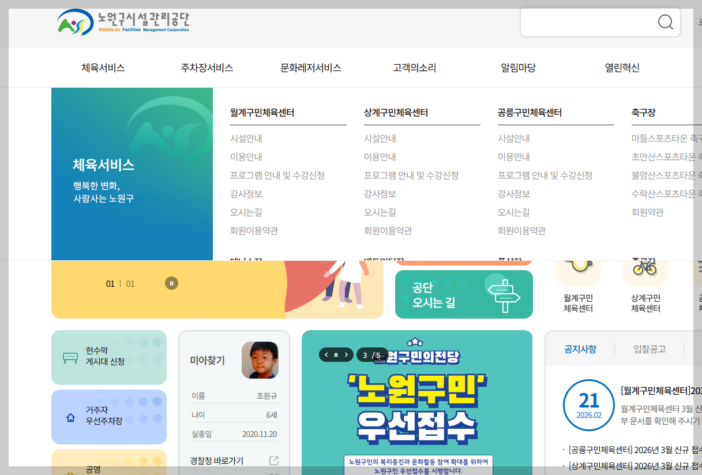Open 회원이용약관 under 공릉구민체육센터

[522, 231]
